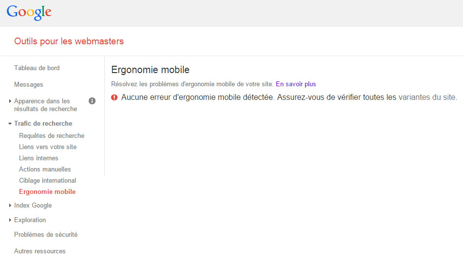
Task: Go to Actions manuelles
Action: pos(45,169)
